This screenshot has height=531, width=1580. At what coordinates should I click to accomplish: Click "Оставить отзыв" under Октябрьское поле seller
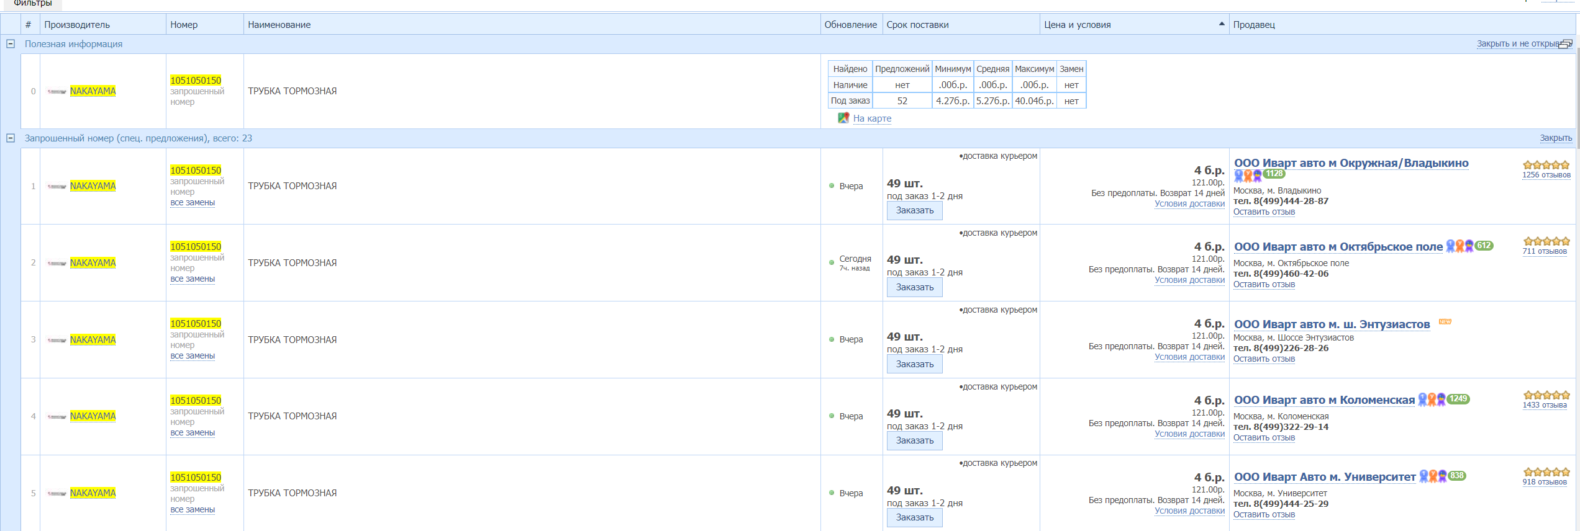pos(1264,284)
